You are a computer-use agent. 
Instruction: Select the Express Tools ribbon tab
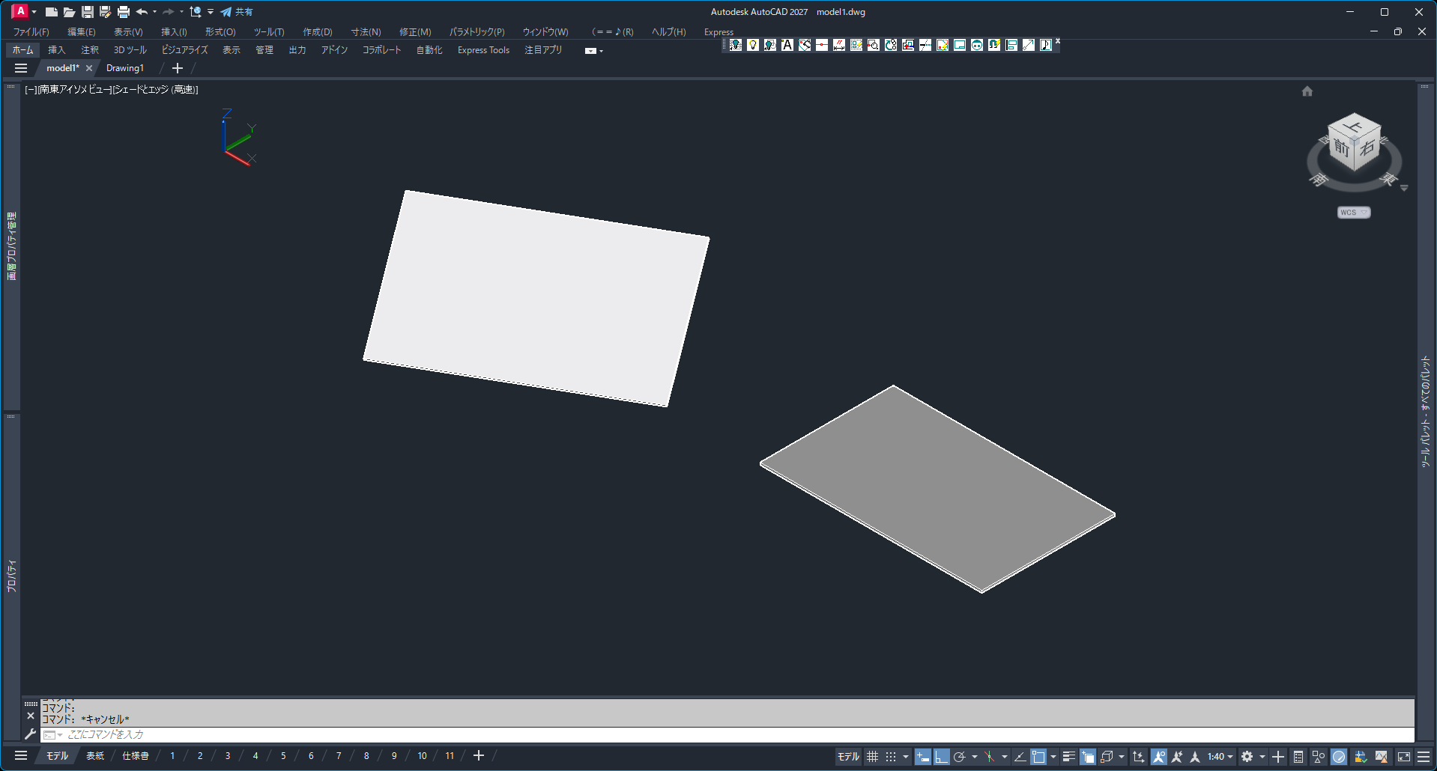(x=483, y=50)
